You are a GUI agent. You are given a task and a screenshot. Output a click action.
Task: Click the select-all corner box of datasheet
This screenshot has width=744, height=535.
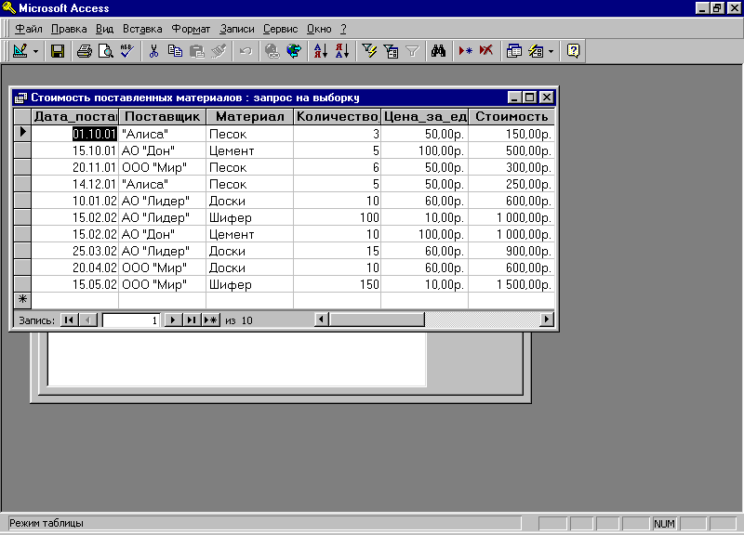[x=22, y=117]
